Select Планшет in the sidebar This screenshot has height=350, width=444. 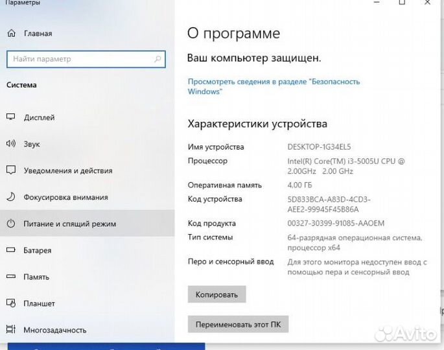pos(39,303)
